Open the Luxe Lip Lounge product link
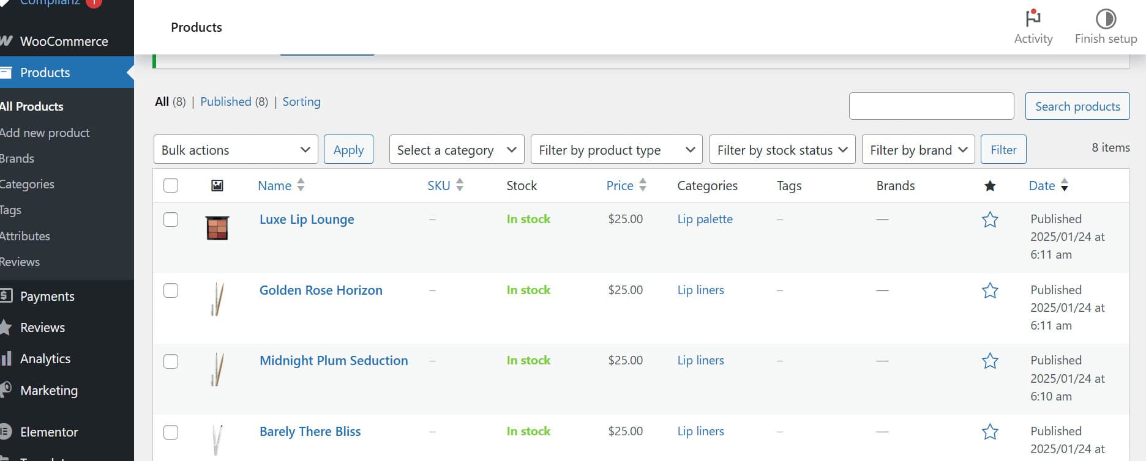This screenshot has height=461, width=1146. pyautogui.click(x=307, y=219)
